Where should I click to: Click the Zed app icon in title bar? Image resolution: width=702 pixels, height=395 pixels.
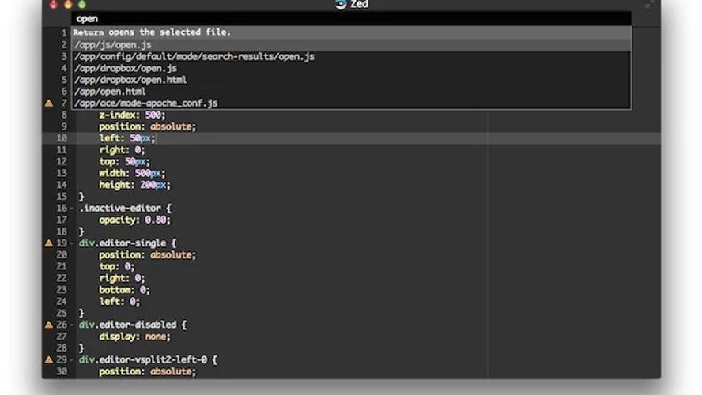click(341, 4)
